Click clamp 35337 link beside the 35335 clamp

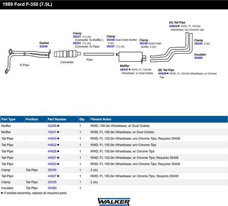pos(111,46)
